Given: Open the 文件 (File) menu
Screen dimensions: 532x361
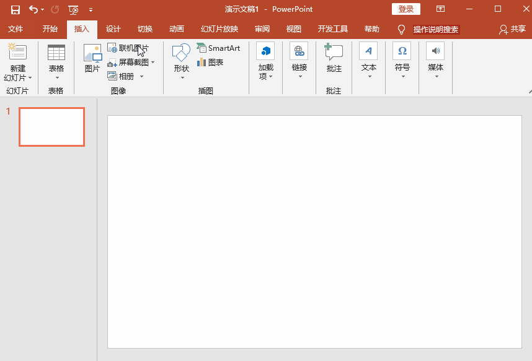Looking at the screenshot, I should point(16,29).
